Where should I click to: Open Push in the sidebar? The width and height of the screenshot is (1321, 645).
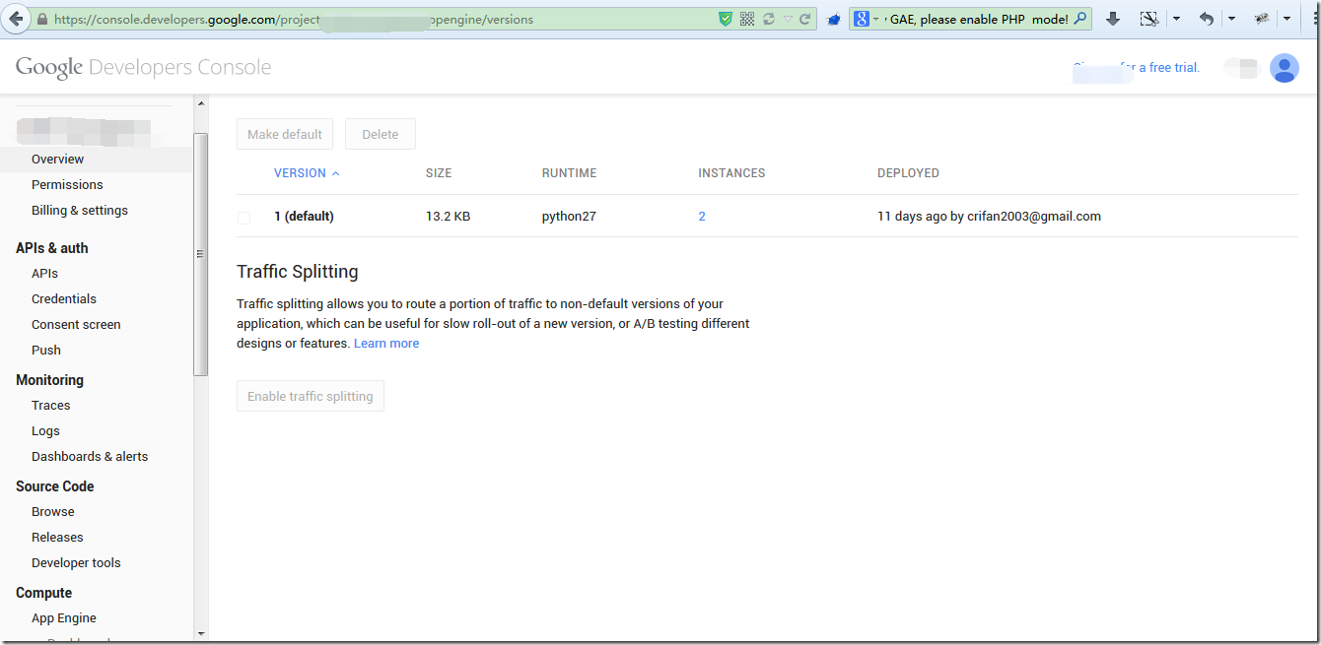[x=46, y=351]
